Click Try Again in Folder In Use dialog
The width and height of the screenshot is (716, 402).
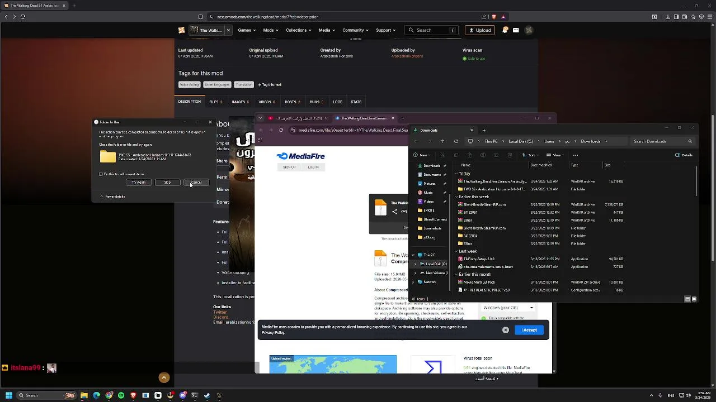pyautogui.click(x=138, y=183)
